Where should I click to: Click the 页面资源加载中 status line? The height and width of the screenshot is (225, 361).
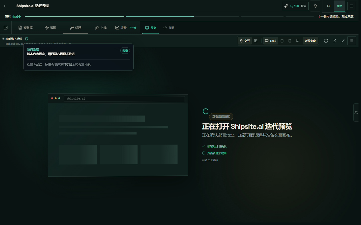click(214, 153)
